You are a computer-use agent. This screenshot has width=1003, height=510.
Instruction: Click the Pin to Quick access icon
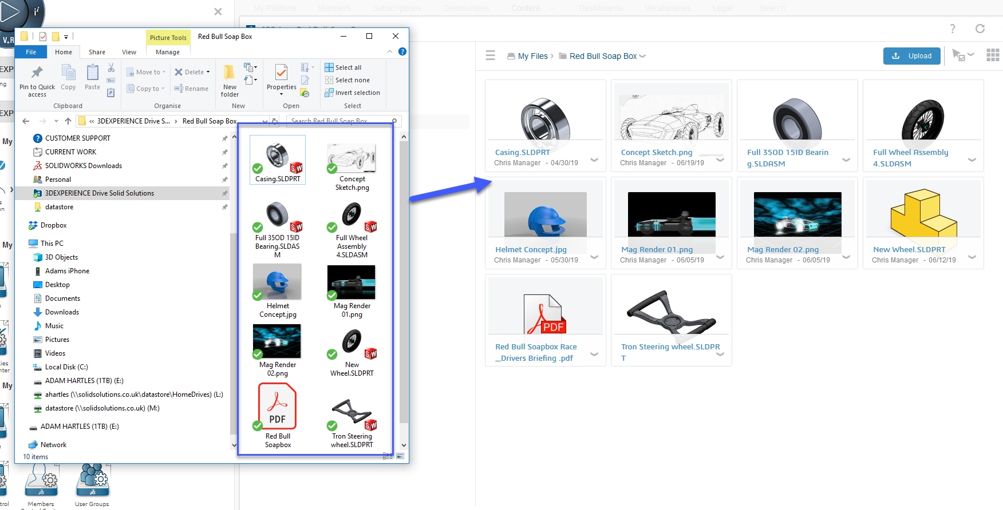click(x=37, y=73)
